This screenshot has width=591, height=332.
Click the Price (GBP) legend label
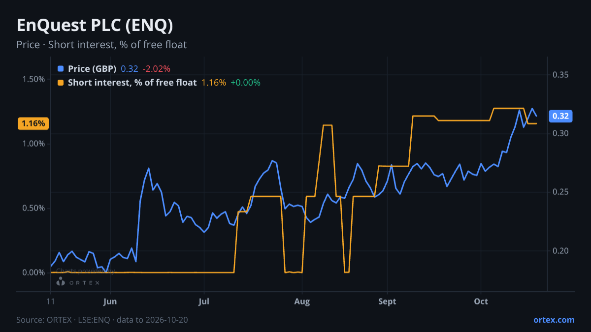[x=92, y=69]
